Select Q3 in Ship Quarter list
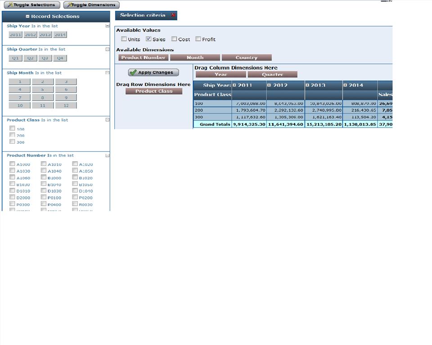Viewport: 432px width, 345px height. (44, 58)
